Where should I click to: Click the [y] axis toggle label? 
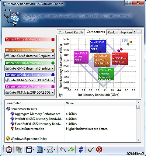click(x=61, y=95)
